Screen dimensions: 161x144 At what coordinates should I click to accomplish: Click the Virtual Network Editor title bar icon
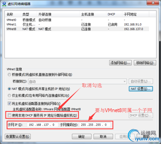tap(4, 4)
